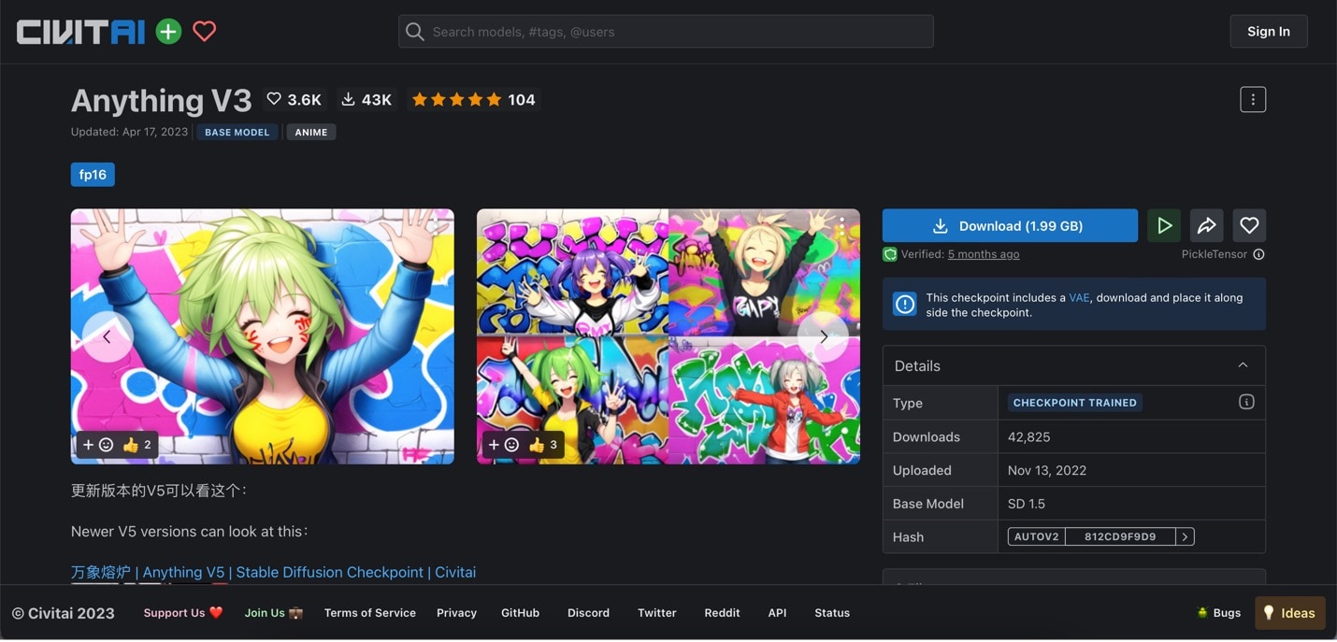Click the red heart icon beside logo
The image size is (1337, 642).
click(x=205, y=32)
